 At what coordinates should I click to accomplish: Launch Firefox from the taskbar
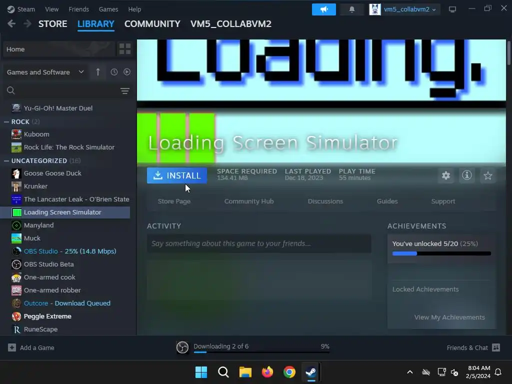(267, 372)
